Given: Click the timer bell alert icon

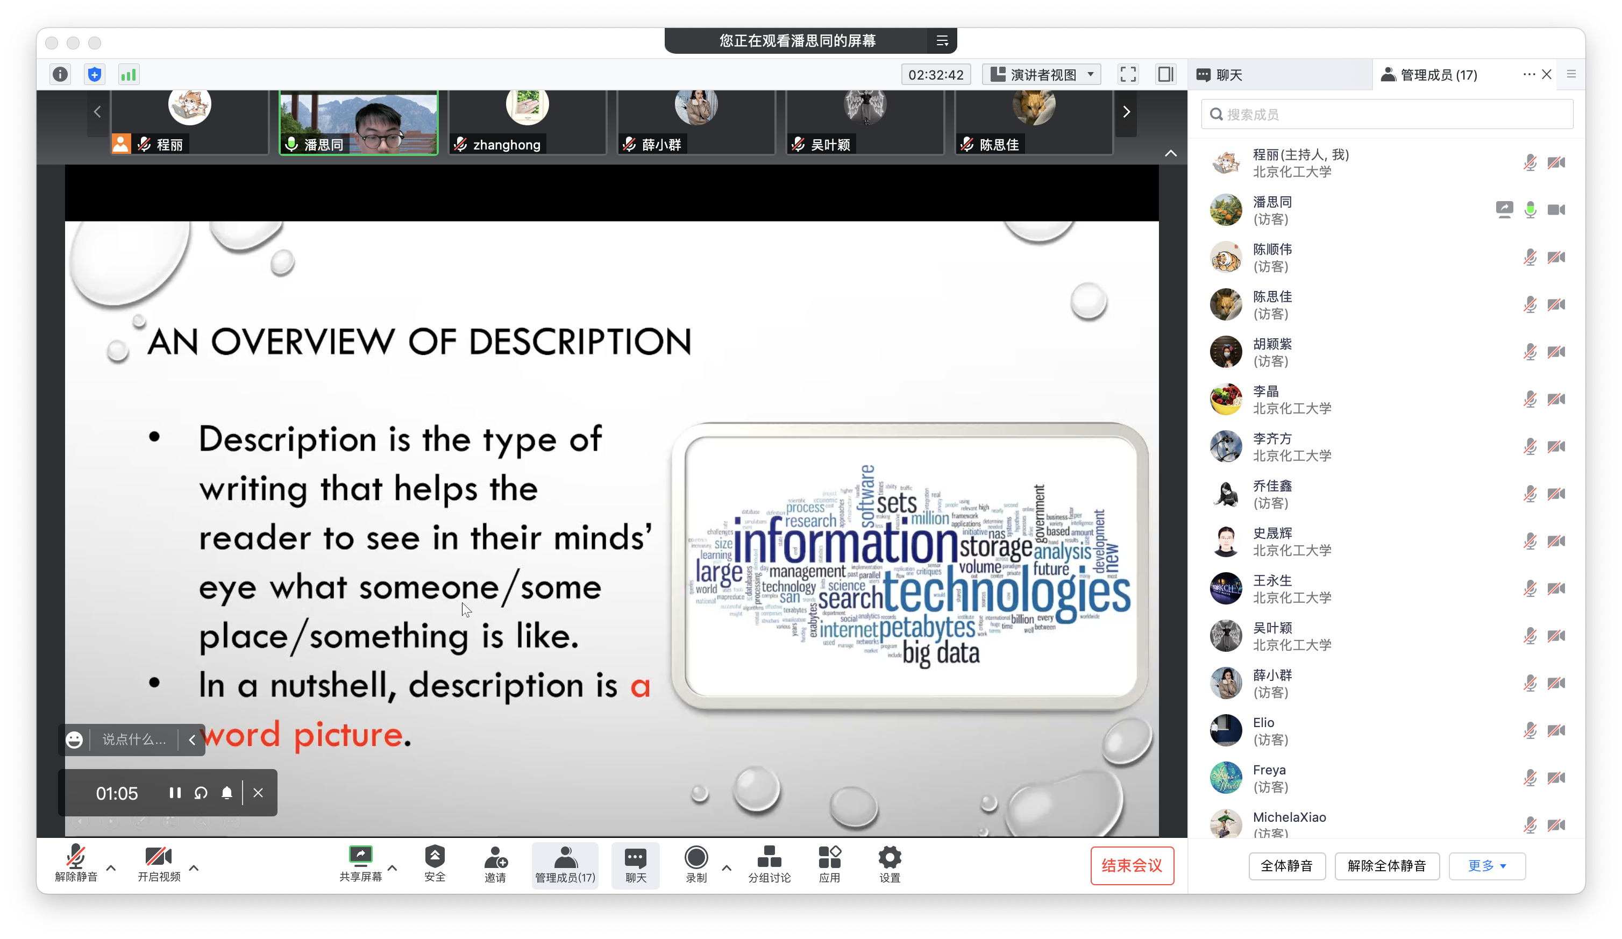Looking at the screenshot, I should (226, 793).
